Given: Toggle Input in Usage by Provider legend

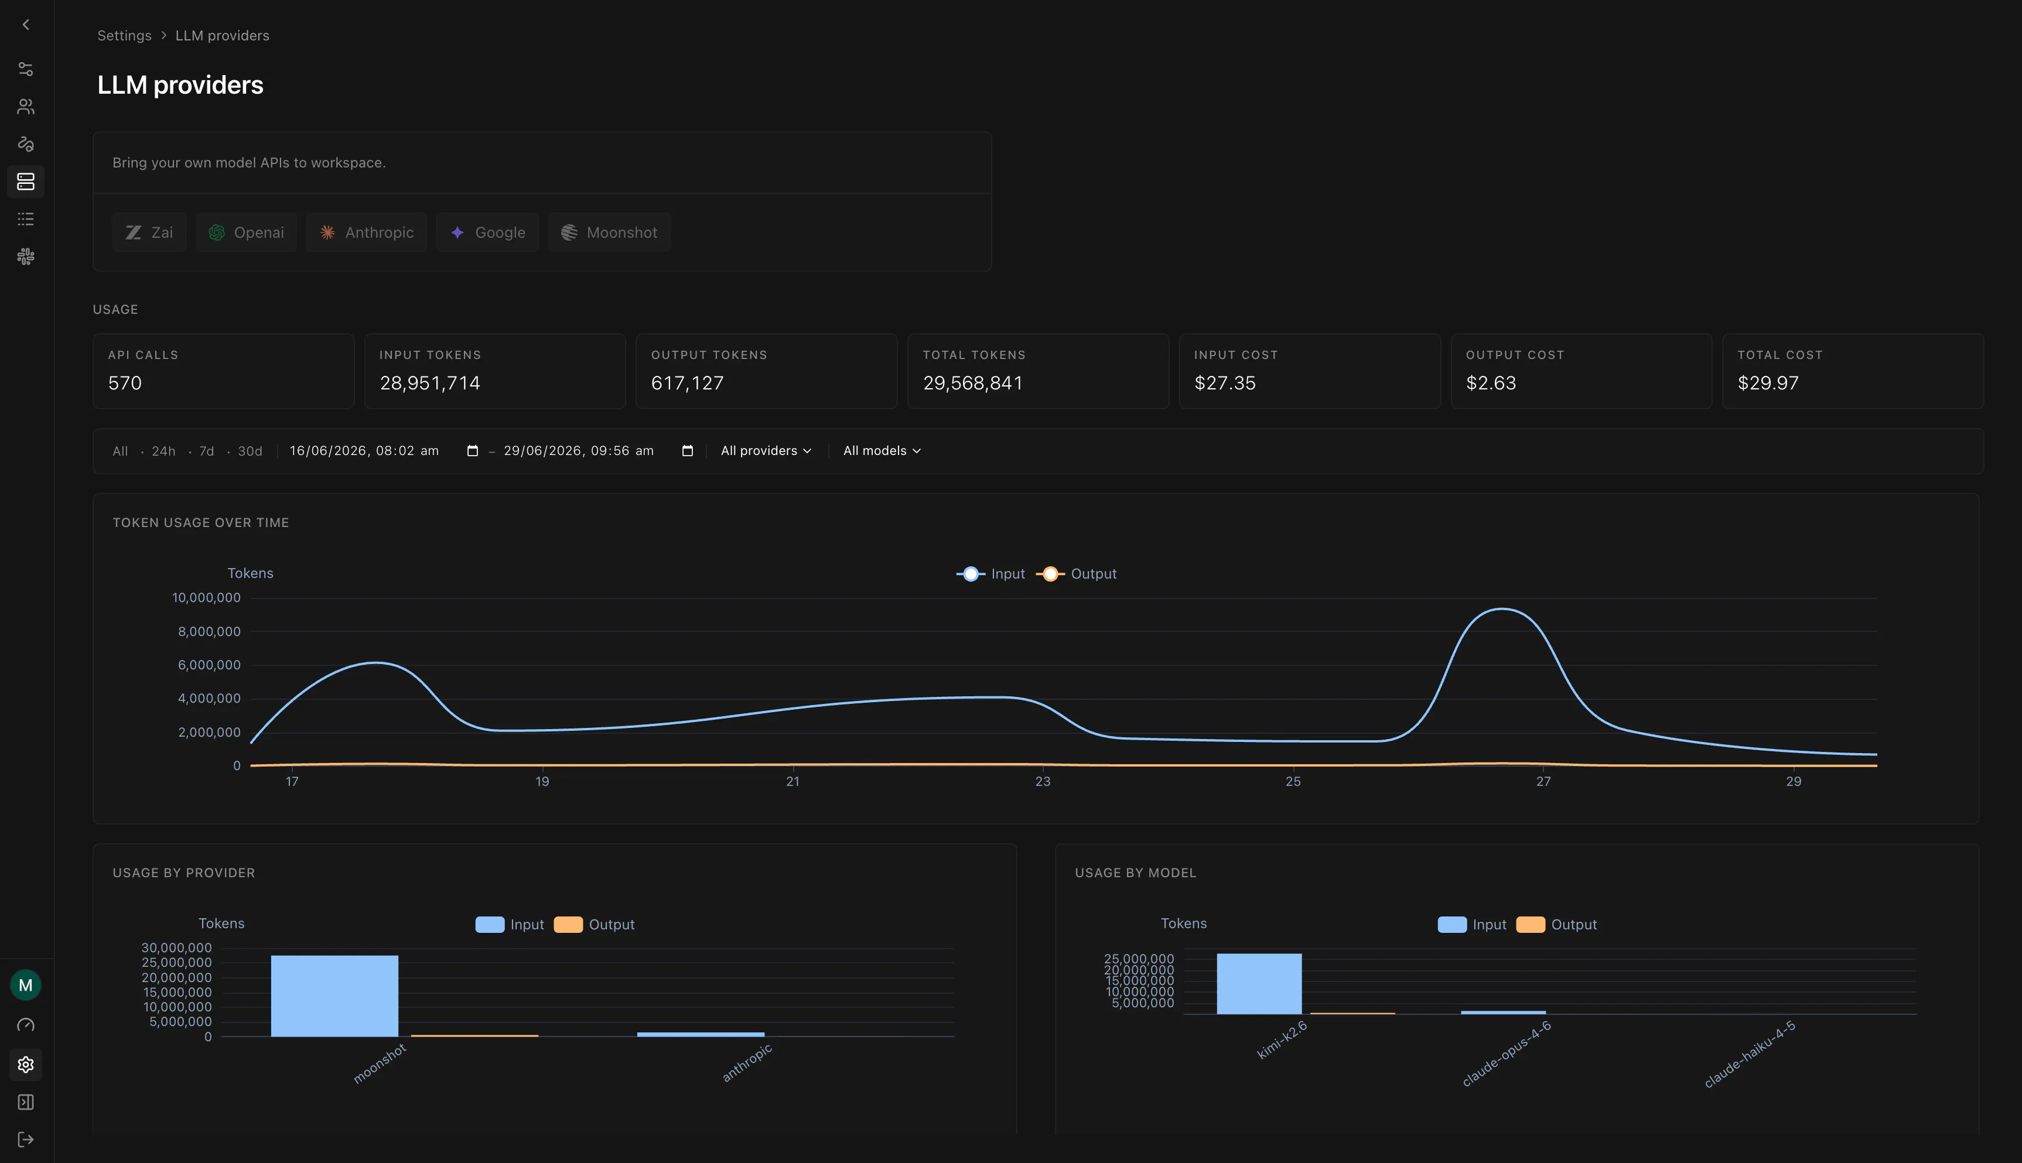Looking at the screenshot, I should (510, 924).
